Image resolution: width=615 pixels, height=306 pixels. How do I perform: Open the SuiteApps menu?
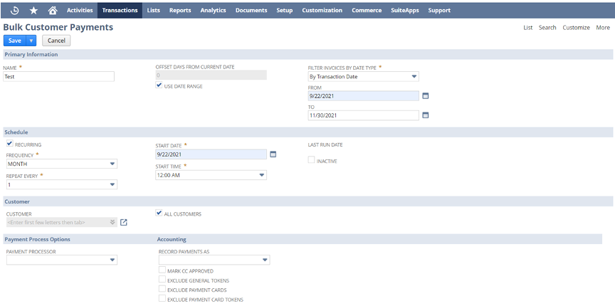[x=405, y=11]
